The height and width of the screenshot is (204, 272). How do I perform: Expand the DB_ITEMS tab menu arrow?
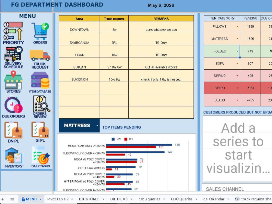point(131,199)
